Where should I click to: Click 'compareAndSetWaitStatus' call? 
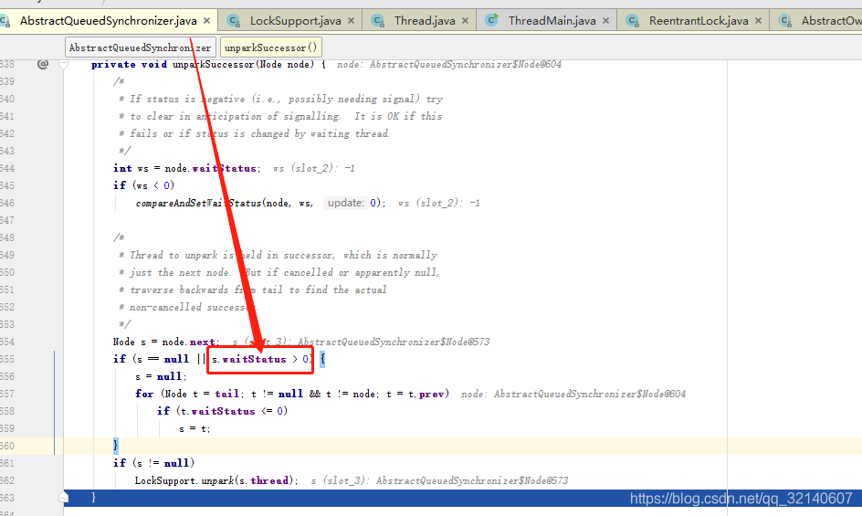[x=198, y=203]
